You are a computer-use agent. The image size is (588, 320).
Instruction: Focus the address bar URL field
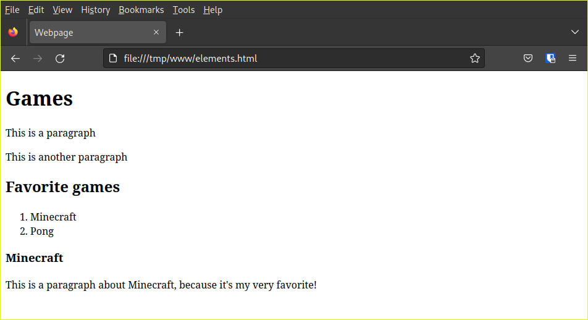click(294, 58)
